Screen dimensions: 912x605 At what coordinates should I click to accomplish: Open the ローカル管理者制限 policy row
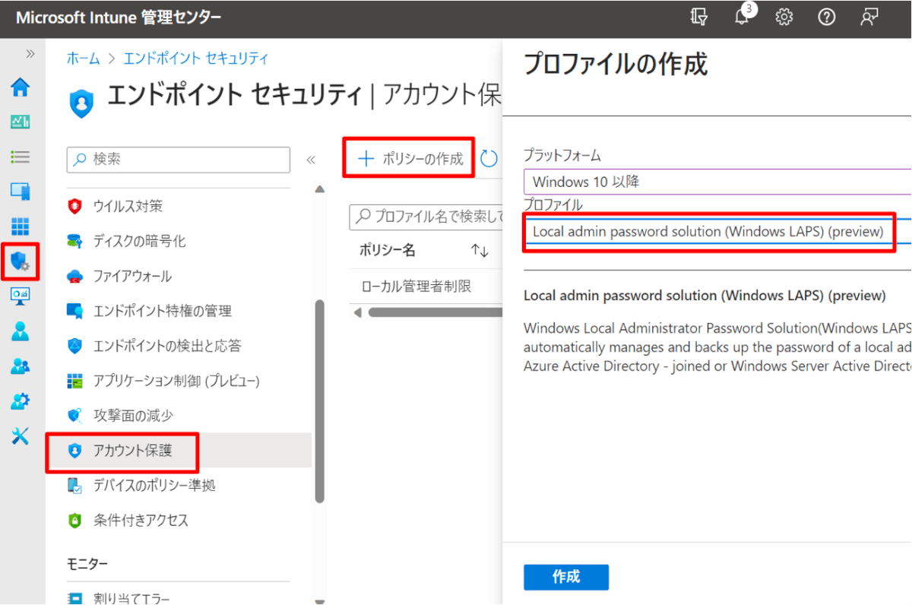pyautogui.click(x=416, y=286)
